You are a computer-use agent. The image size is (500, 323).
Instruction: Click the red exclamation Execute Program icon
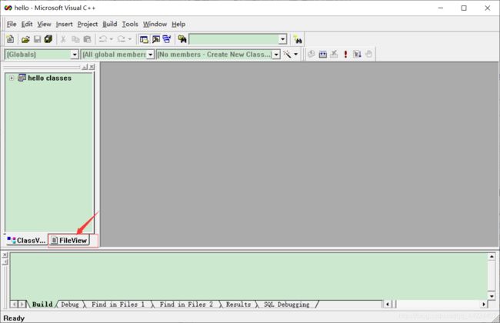pyautogui.click(x=345, y=54)
